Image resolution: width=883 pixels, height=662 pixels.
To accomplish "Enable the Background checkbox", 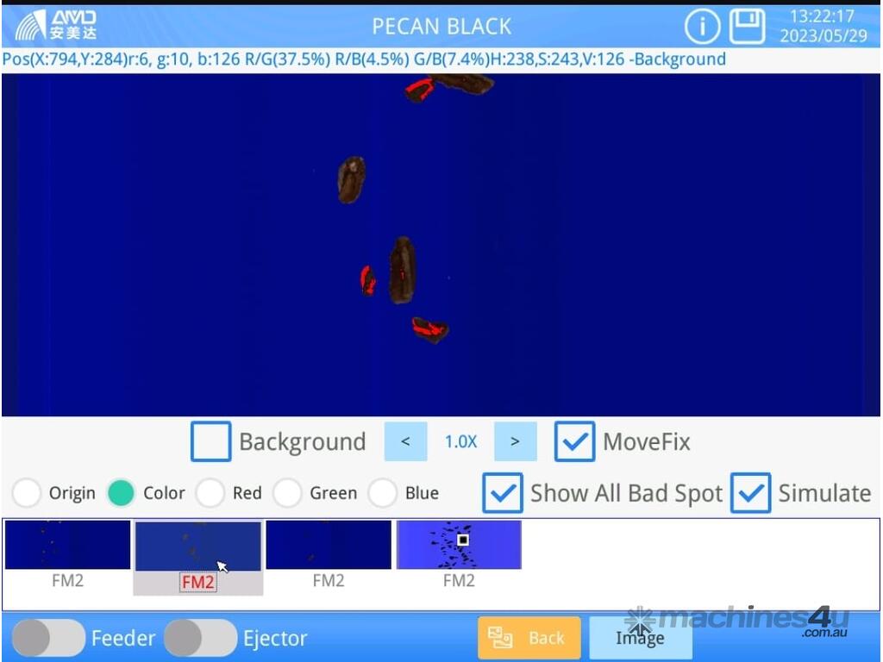I will (211, 441).
